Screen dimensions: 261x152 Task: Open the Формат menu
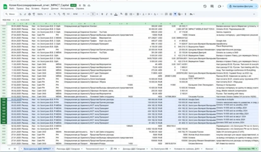pyautogui.click(x=45, y=9)
